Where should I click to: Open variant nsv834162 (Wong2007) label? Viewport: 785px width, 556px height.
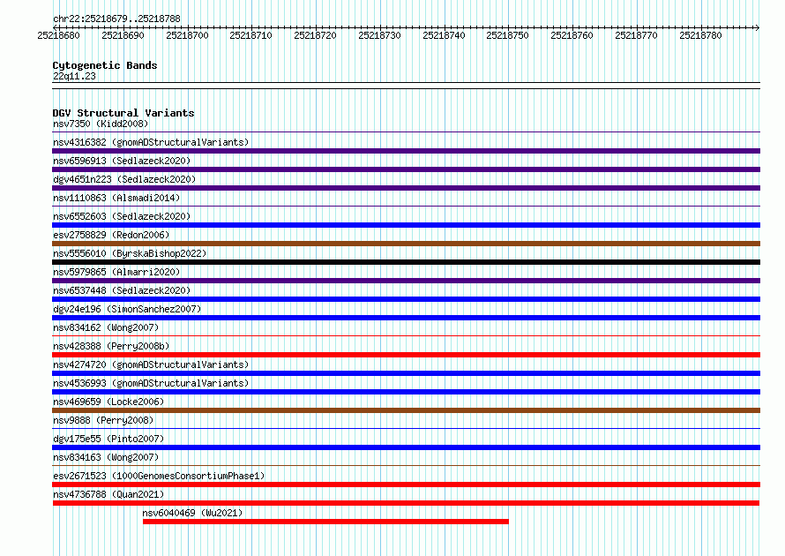tap(106, 327)
